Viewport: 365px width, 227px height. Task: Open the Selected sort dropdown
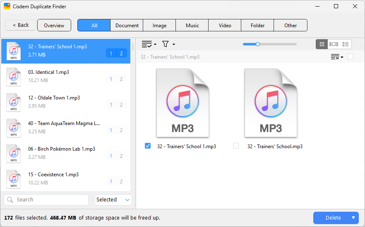tap(113, 200)
